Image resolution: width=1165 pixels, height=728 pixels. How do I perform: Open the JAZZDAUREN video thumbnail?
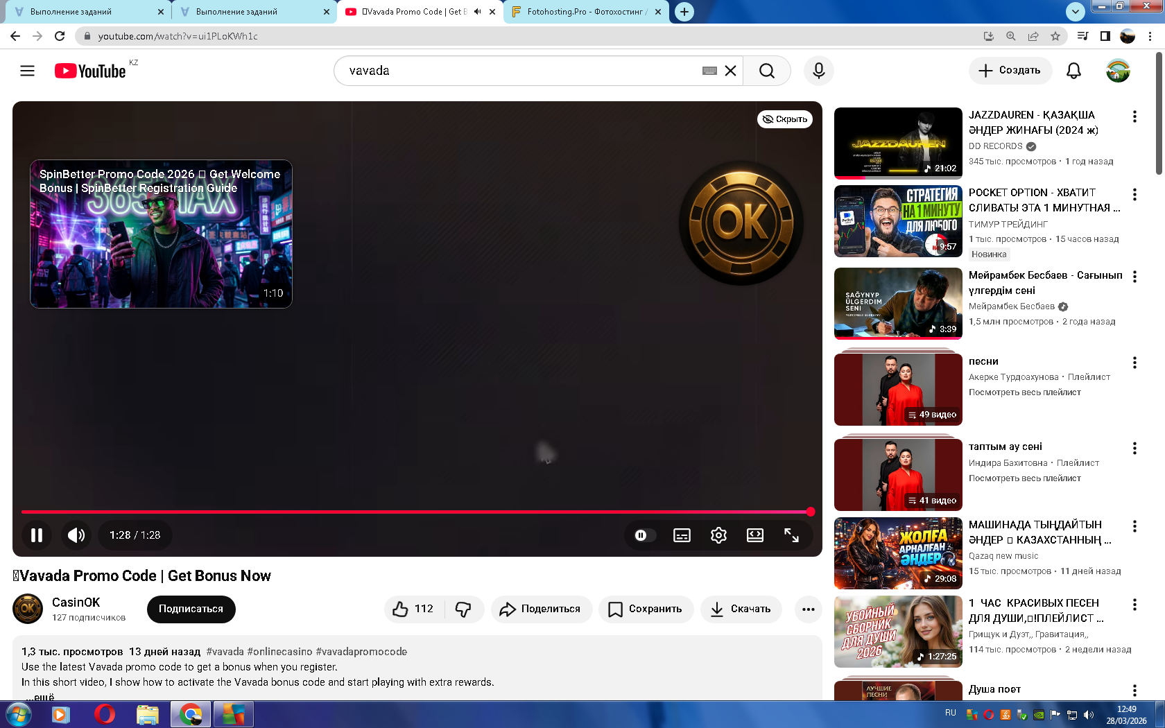[x=898, y=144]
